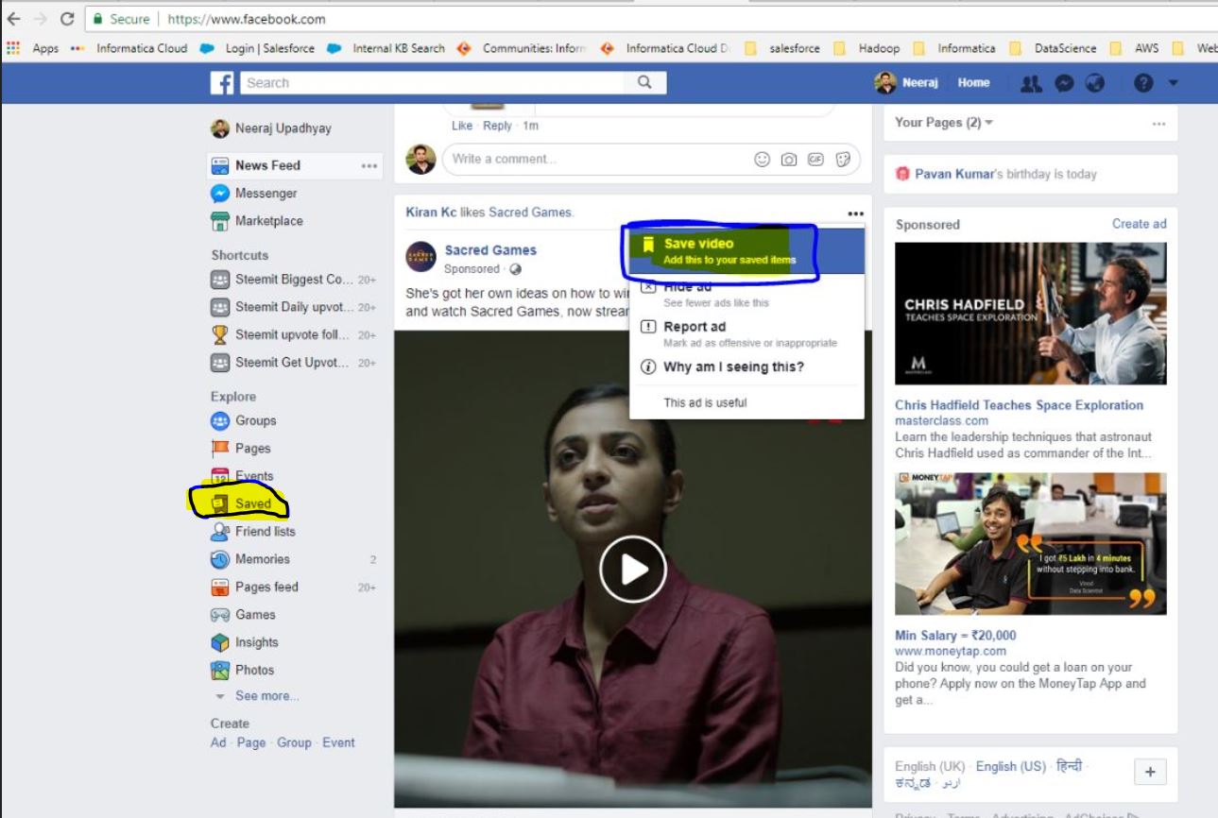Click the plus button to add a language

click(1150, 772)
